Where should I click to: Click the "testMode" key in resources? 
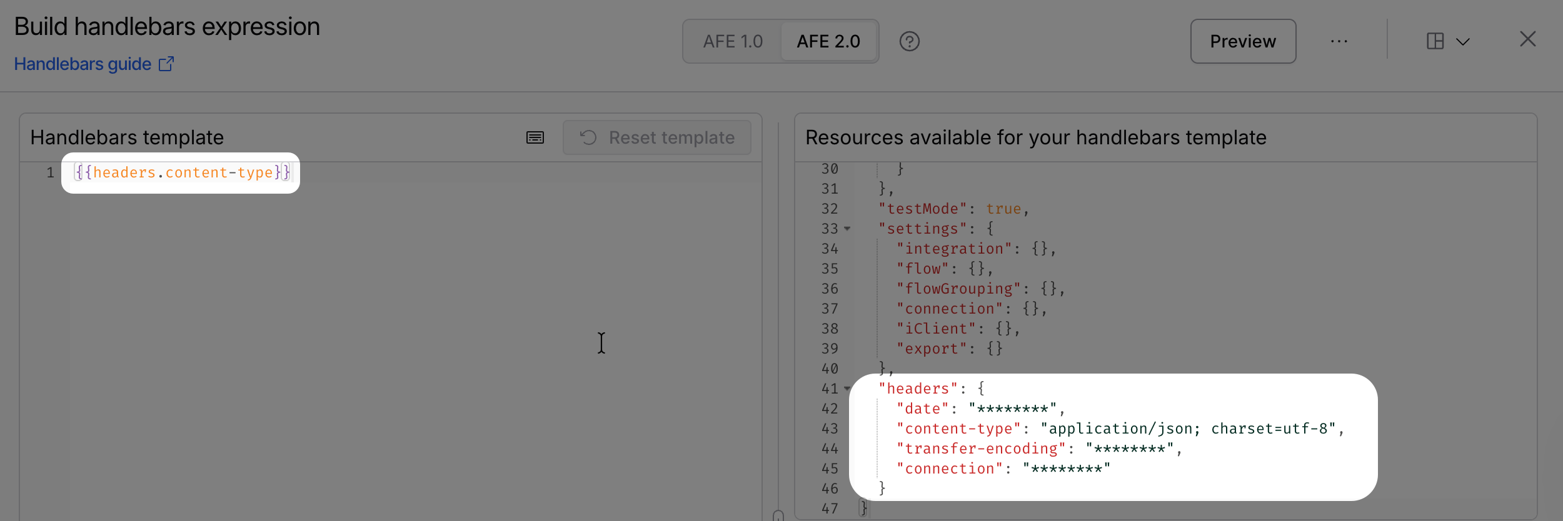(923, 209)
